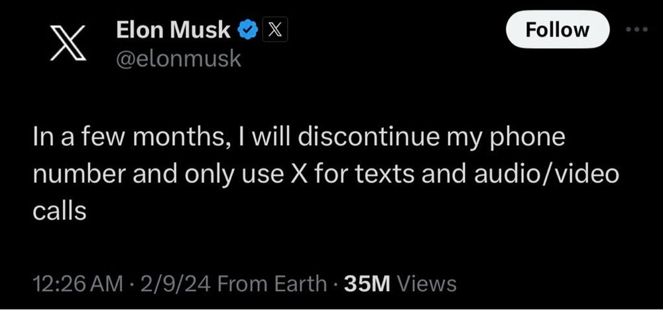The image size is (663, 310).
Task: Click the 12:26 AM timestamp
Action: 77,284
